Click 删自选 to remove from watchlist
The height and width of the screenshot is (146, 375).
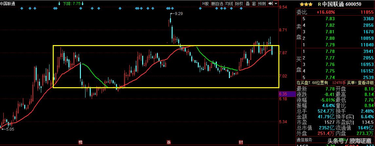217,4
